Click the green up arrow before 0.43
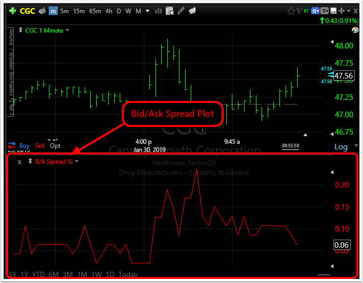363x283 pixels. (x=322, y=20)
